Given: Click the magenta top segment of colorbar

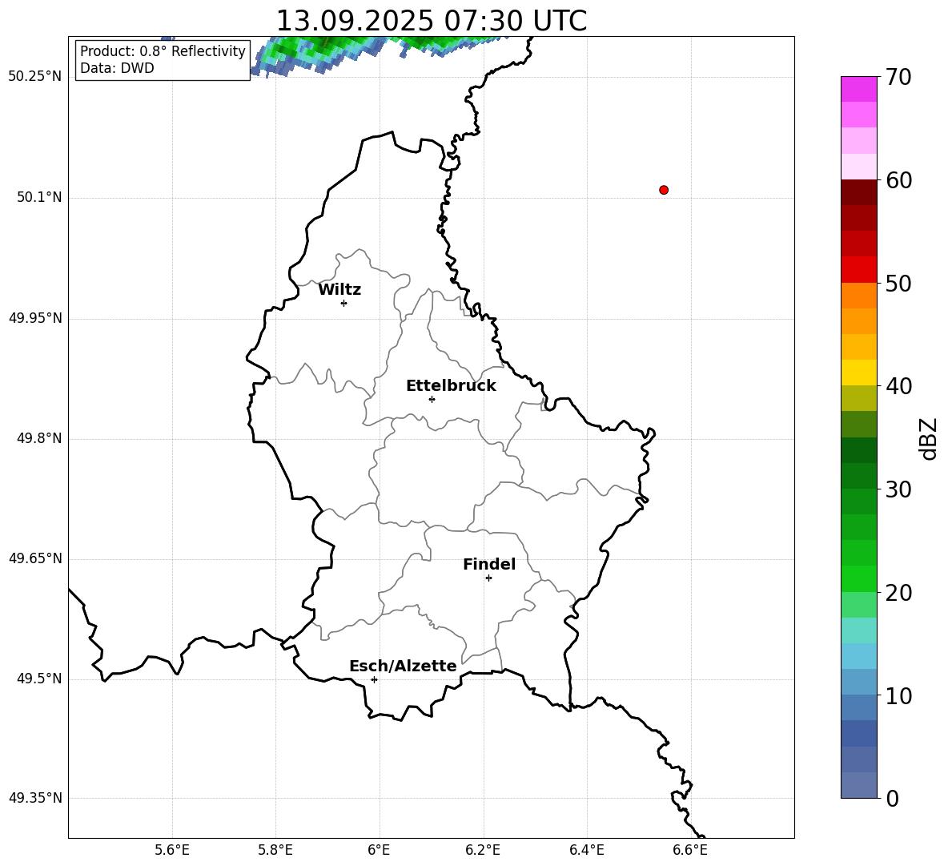Looking at the screenshot, I should (x=859, y=90).
